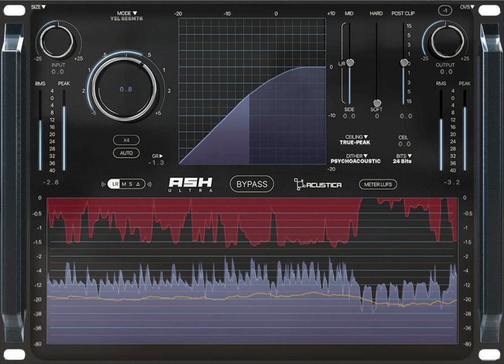504x364 pixels.
Task: Click the Acustica logo icon
Action: tap(299, 184)
